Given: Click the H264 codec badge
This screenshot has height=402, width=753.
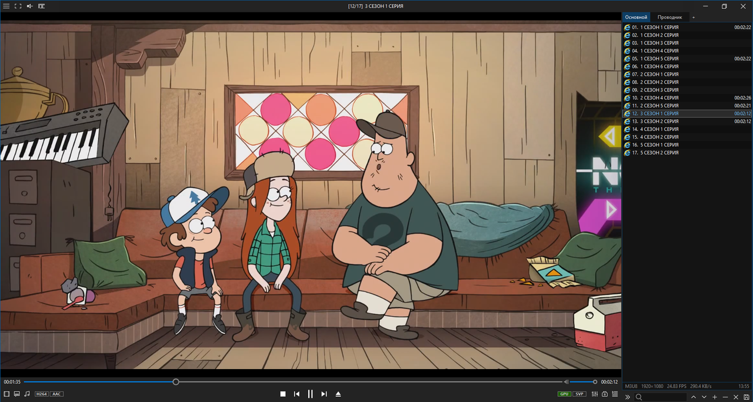Looking at the screenshot, I should pos(42,394).
